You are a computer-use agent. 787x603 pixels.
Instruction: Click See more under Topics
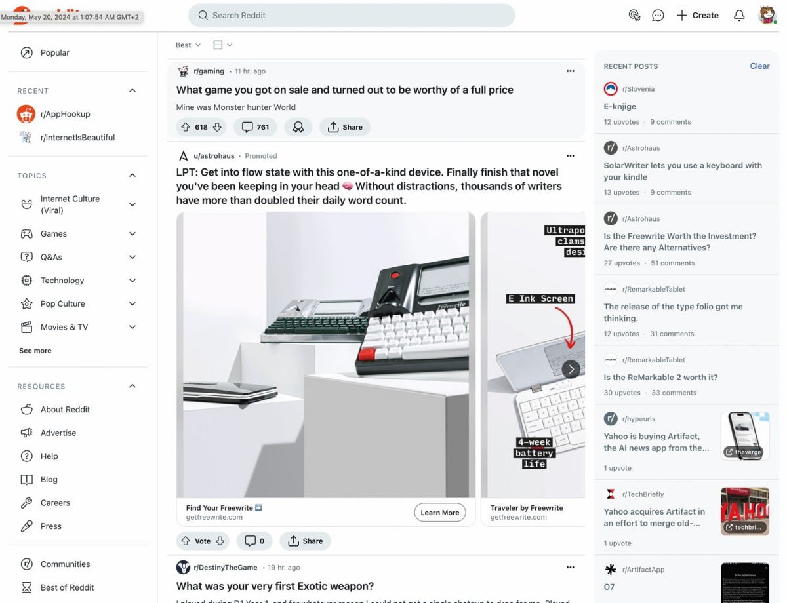point(35,351)
